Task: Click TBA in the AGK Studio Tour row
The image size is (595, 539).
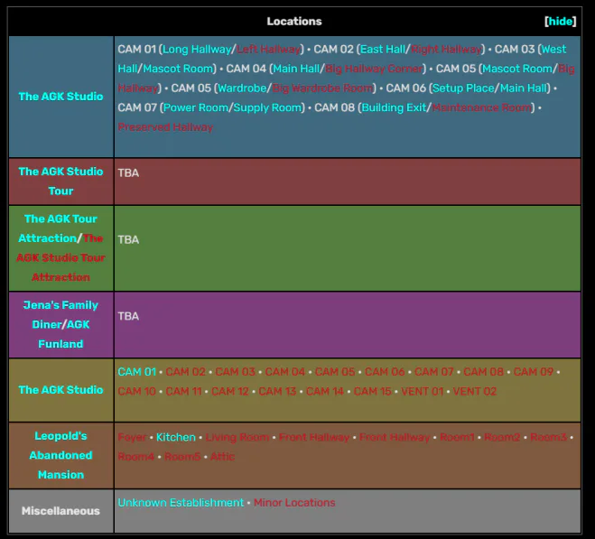Action: click(x=128, y=173)
